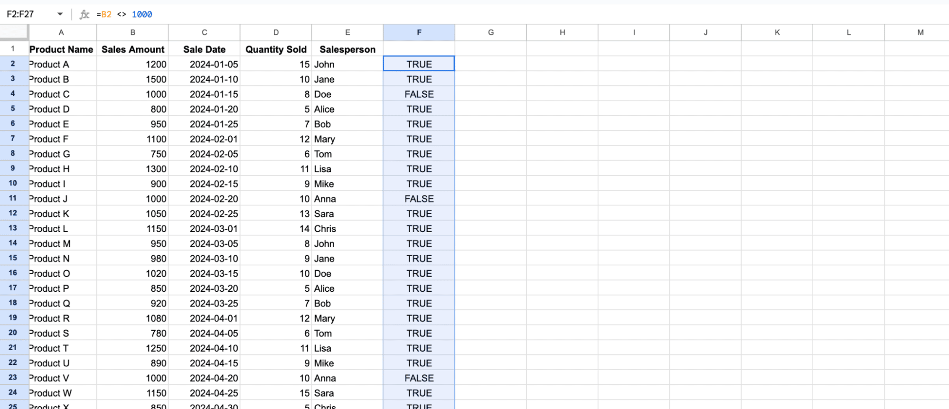
Task: Click quantity 15 in John's Product A row
Action: pyautogui.click(x=276, y=64)
